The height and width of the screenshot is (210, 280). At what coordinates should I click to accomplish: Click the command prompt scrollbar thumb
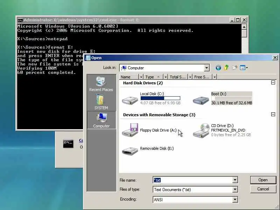tap(244, 34)
